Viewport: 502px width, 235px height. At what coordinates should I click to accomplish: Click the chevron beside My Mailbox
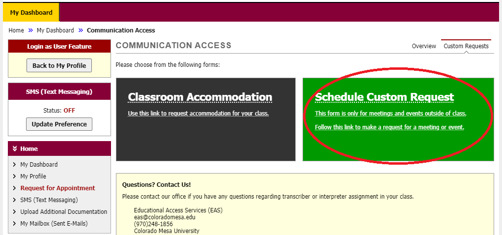(15, 224)
